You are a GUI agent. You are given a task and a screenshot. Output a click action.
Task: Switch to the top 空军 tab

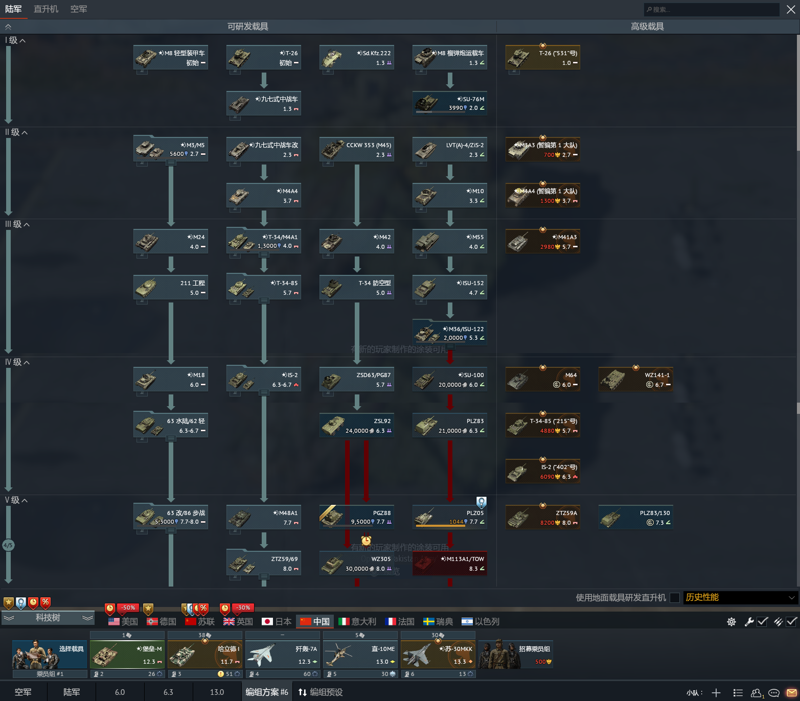(79, 9)
